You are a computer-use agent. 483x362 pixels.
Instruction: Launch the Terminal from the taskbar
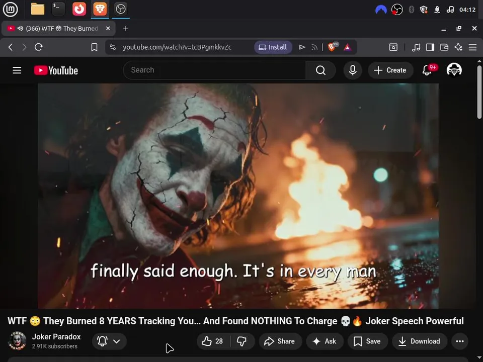pyautogui.click(x=58, y=9)
